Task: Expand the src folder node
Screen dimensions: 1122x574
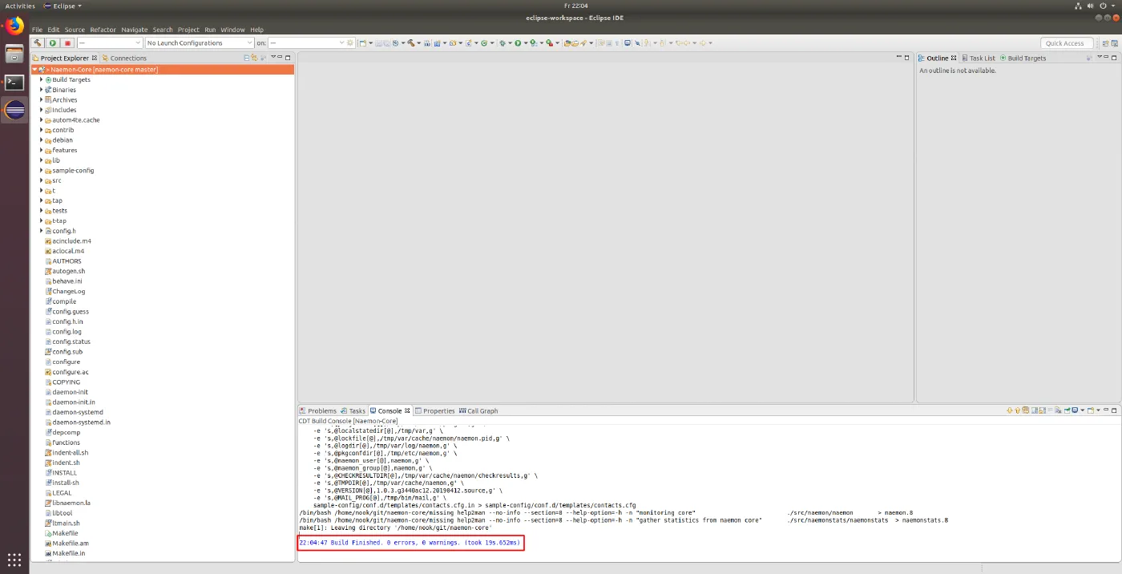Action: [41, 180]
